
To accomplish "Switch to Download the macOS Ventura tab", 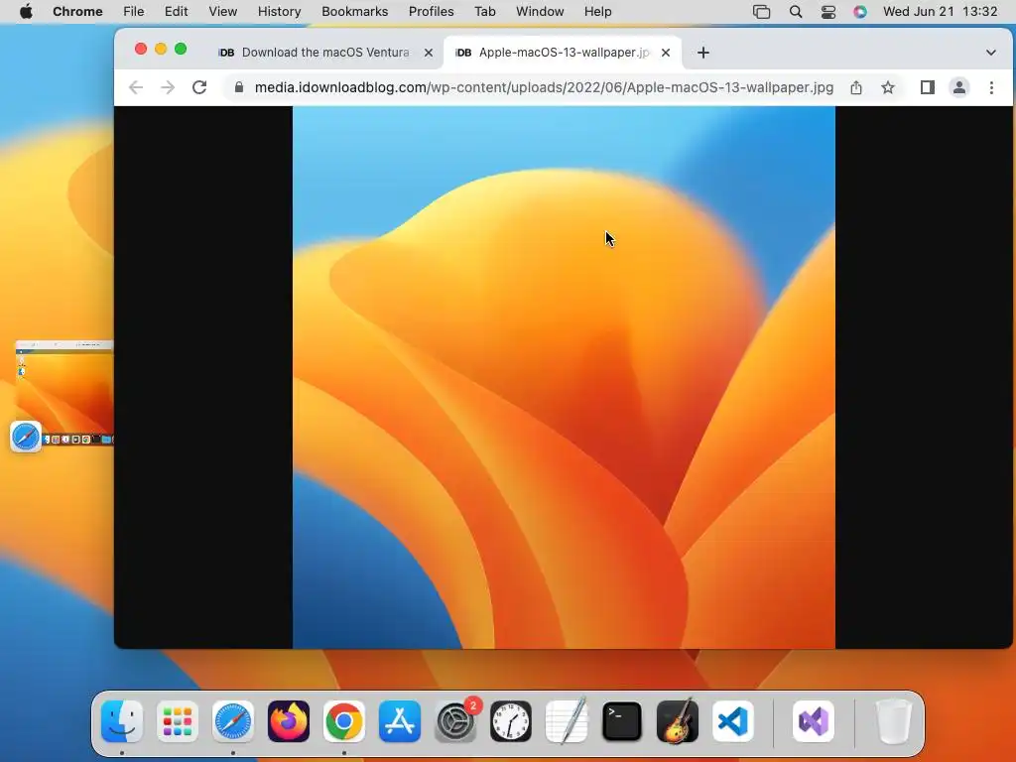I will coord(325,53).
